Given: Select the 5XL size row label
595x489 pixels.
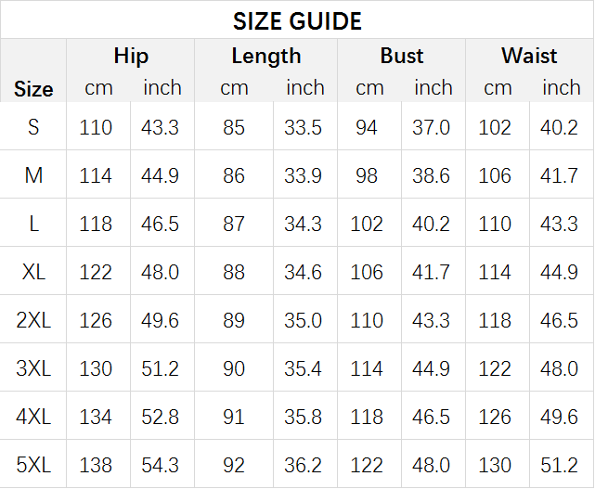Looking at the screenshot, I should [x=33, y=465].
